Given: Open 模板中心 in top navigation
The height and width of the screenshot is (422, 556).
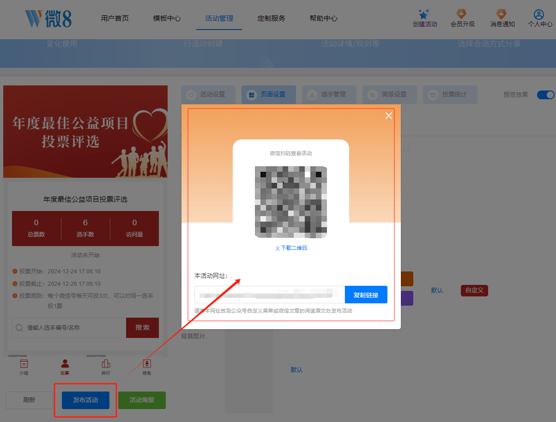Looking at the screenshot, I should point(167,18).
